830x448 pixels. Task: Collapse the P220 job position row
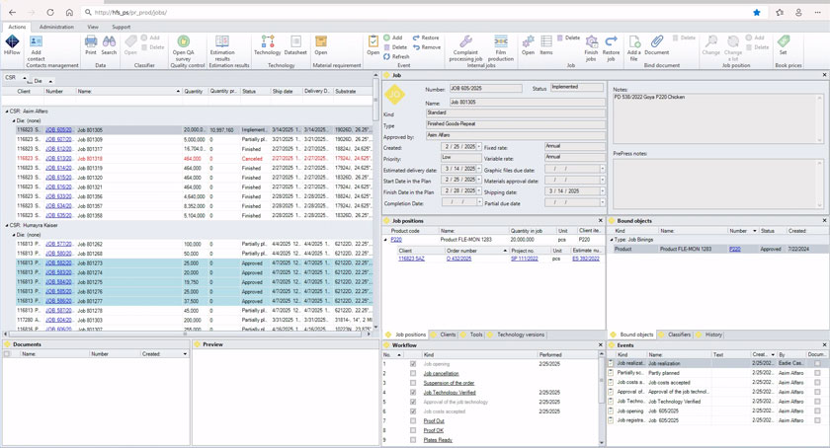(386, 240)
